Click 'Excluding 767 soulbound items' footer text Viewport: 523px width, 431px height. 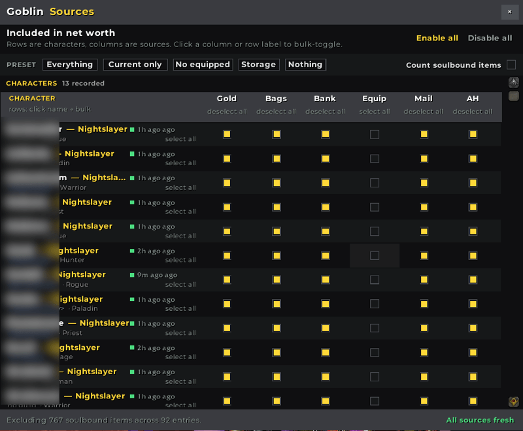[104, 421]
